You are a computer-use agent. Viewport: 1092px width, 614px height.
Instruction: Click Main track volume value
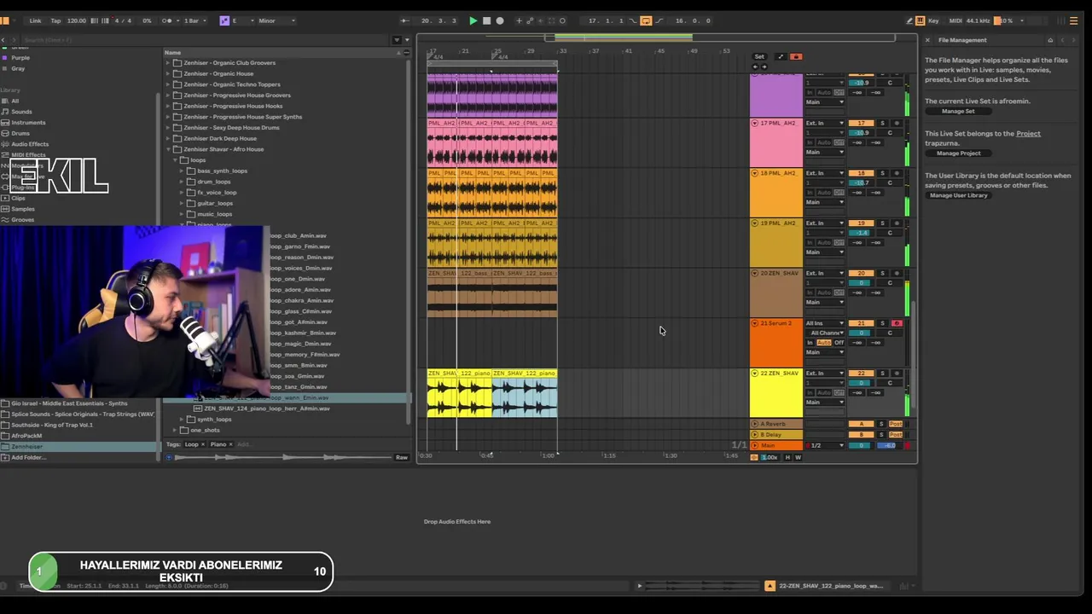tap(862, 446)
